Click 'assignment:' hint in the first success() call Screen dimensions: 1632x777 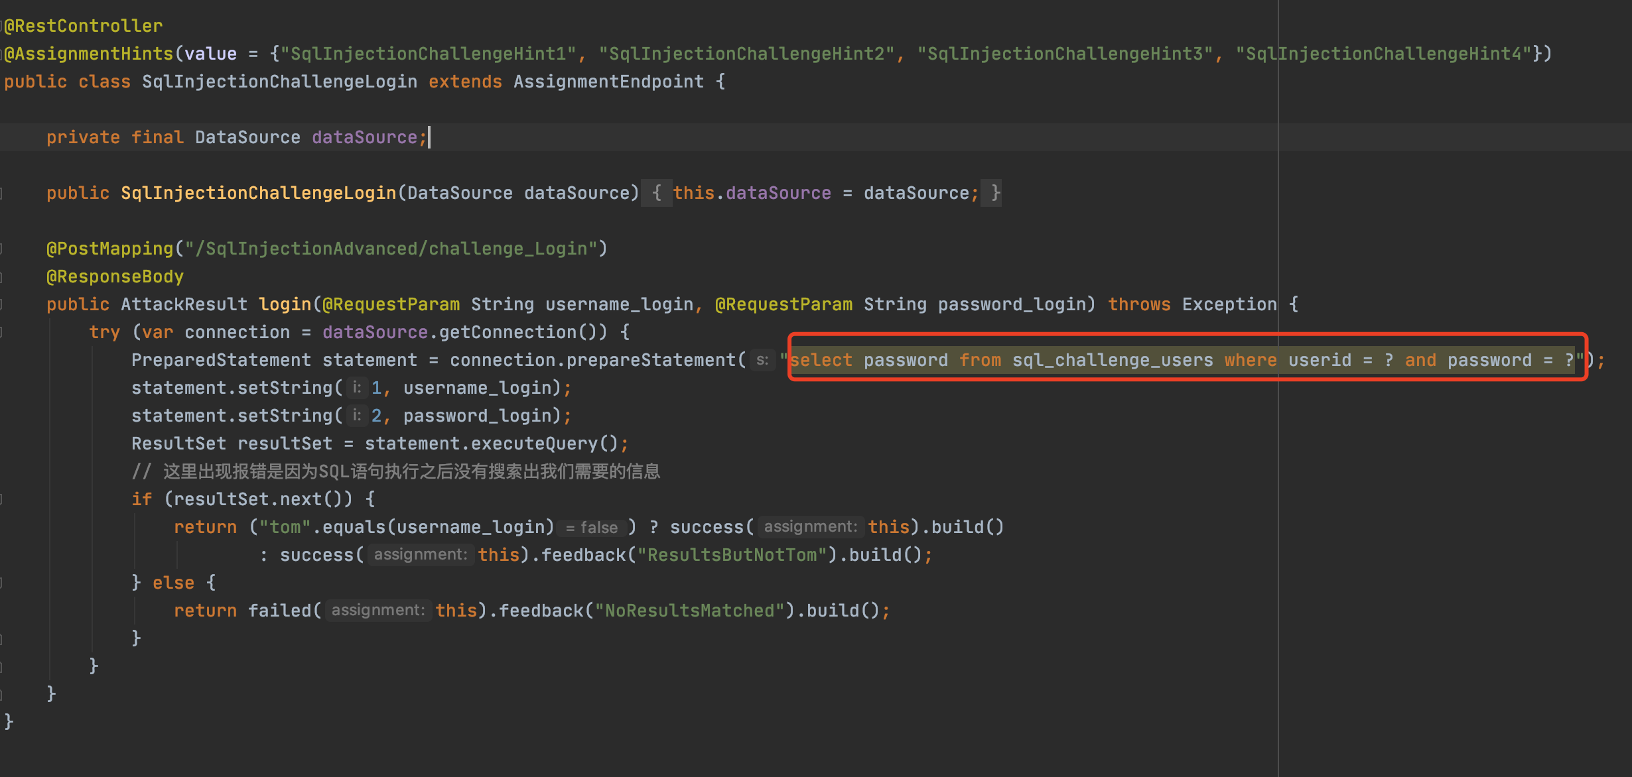click(x=810, y=527)
